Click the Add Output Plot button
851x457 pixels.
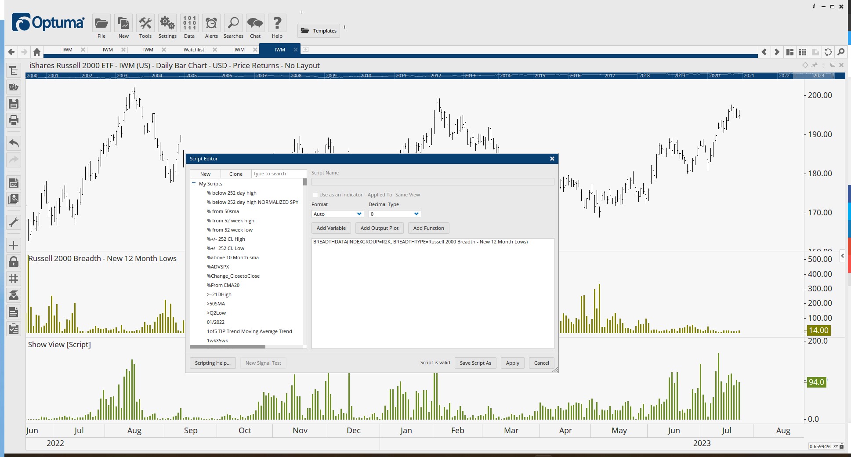point(380,228)
